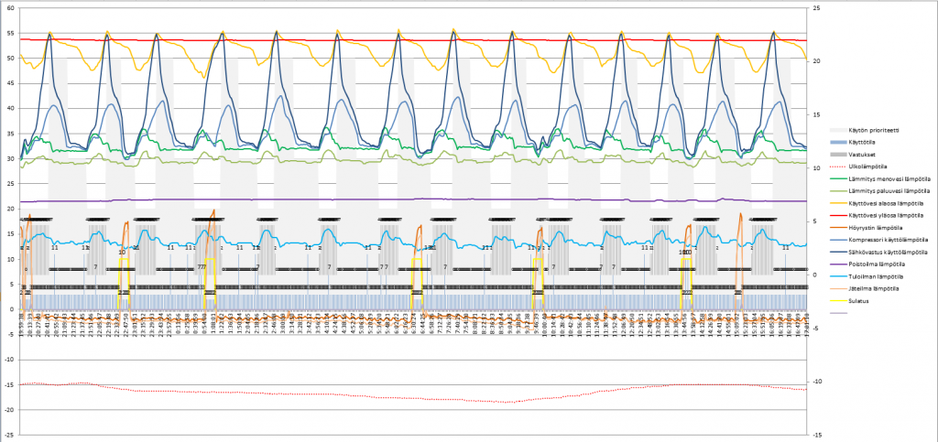Select the blue Käyttötila legend swatch
Image resolution: width=938 pixels, height=442 pixels.
click(837, 144)
